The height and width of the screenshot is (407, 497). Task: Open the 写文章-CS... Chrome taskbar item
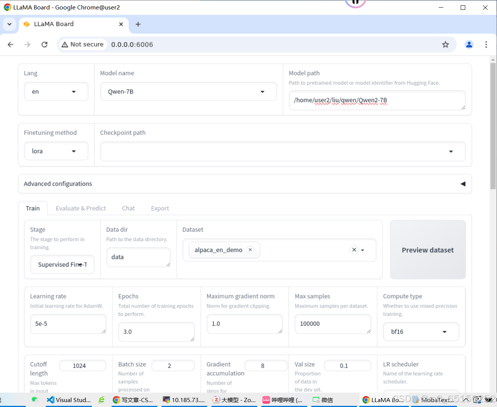point(133,400)
